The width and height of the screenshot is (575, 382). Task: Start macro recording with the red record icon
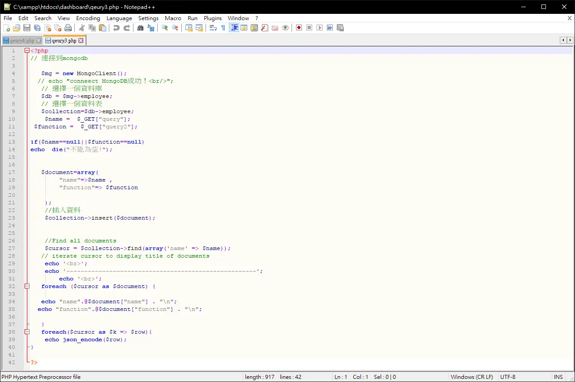pos(299,28)
